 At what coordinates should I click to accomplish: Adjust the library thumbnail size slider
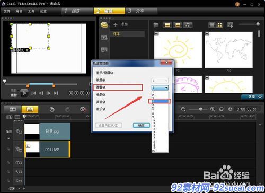258,24
